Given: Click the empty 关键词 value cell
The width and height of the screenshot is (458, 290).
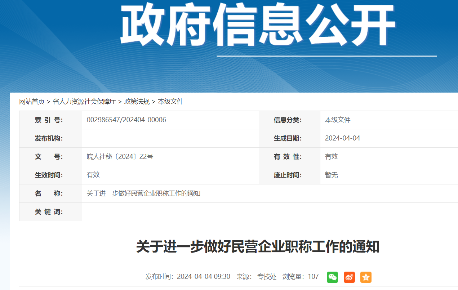Looking at the screenshot, I should pyautogui.click(x=252, y=212).
